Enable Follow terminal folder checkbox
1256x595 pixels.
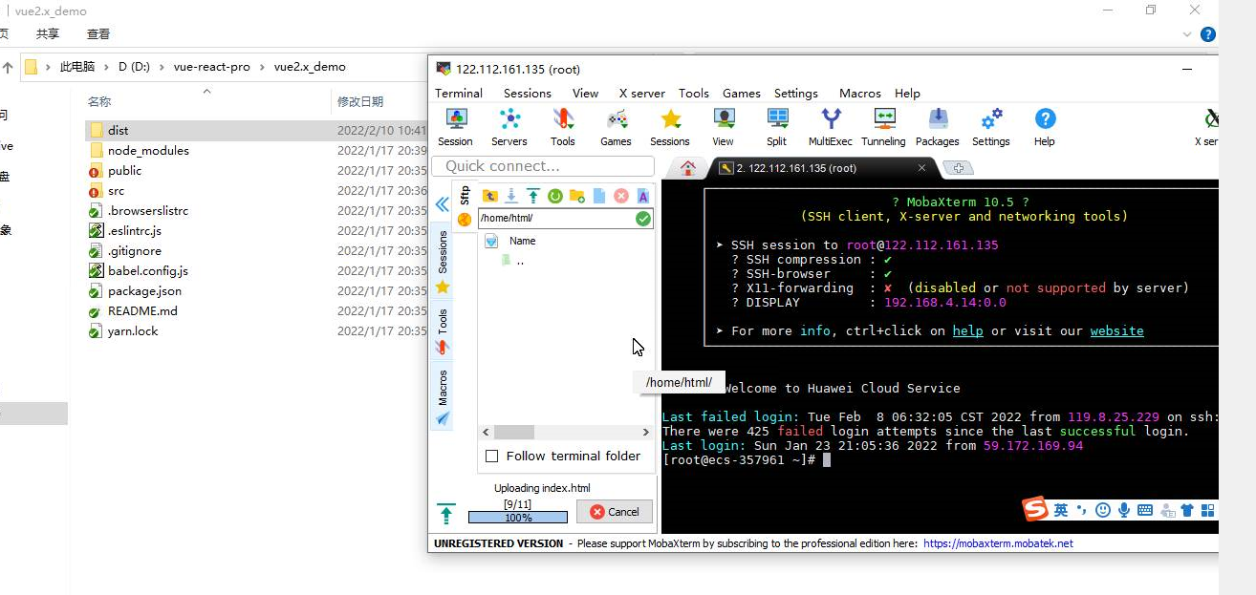[491, 457]
